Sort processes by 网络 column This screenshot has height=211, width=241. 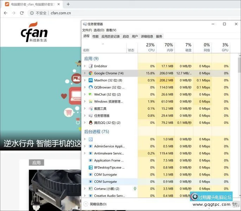pos(202,47)
